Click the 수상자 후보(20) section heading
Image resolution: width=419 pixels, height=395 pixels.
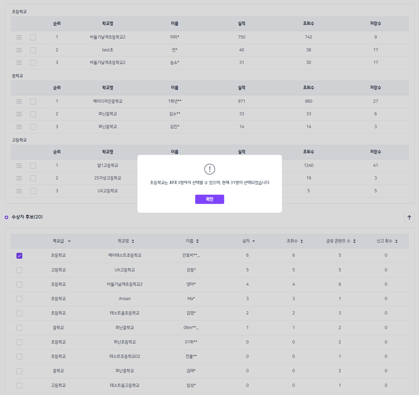(27, 217)
